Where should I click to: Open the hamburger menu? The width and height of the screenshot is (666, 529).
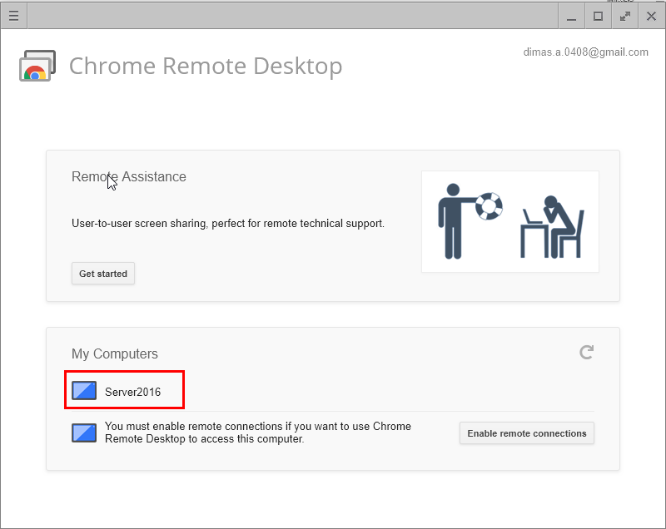13,15
